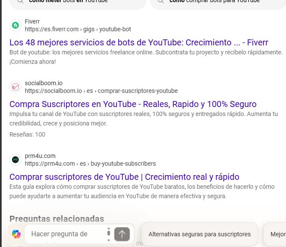Click the 'Reseñas: 100' text
Viewport: 286px width, 247px height.
tap(27, 134)
